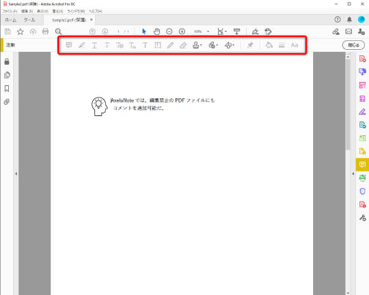
Task: Click the vertical scrollbar of the document
Action: (x=348, y=174)
